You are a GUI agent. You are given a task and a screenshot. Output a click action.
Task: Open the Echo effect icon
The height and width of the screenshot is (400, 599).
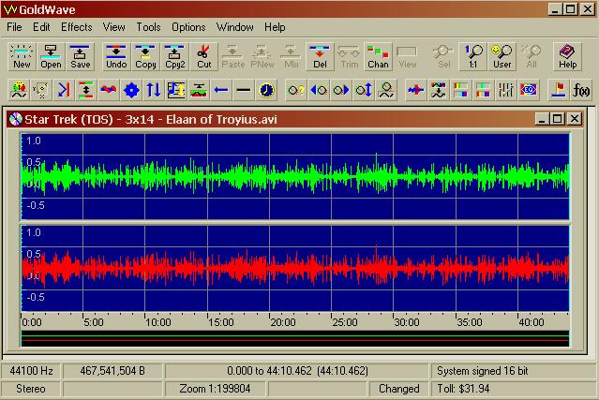64,90
